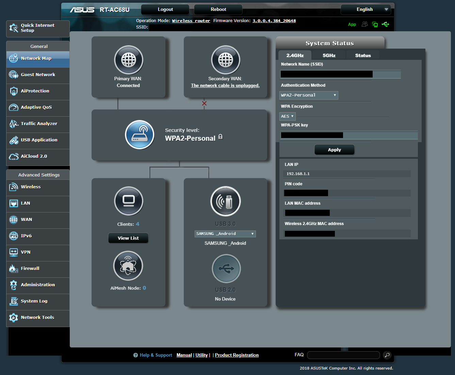Click the clients count number 4
Viewport: 455px width, 375px height.
click(137, 224)
